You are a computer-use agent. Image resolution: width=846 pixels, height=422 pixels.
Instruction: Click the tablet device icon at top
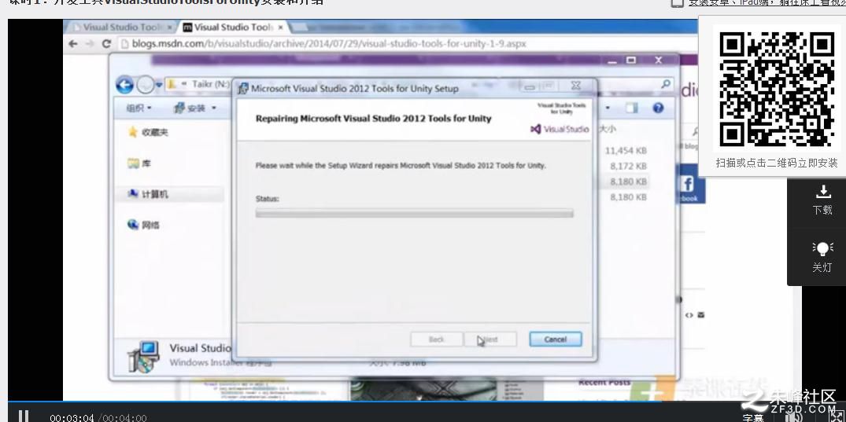(677, 2)
